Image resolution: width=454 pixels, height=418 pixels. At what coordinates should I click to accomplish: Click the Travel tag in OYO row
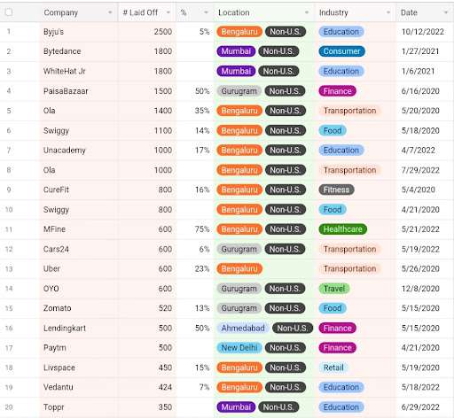(x=334, y=289)
